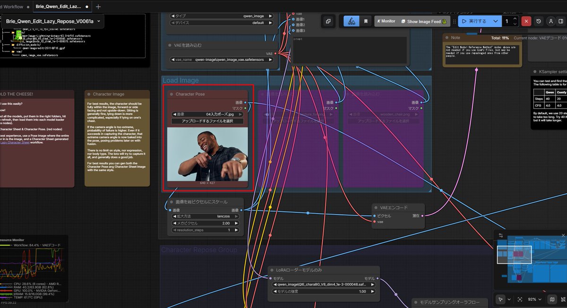
Task: Click the resolution_steps value field
Action: coord(206,230)
